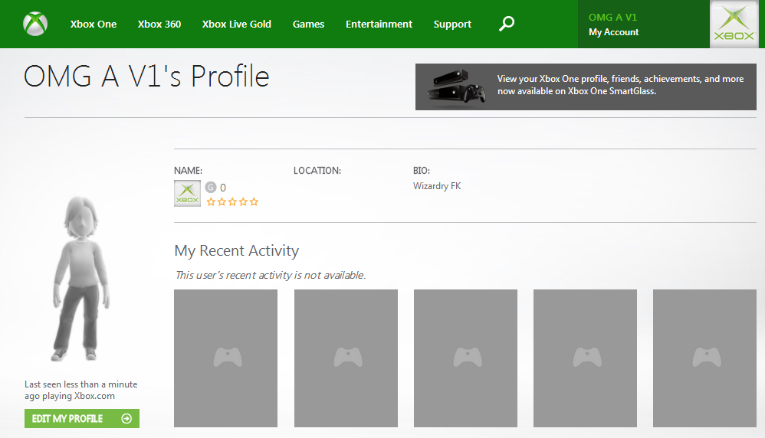The image size is (765, 438).
Task: Click the OMG A V1 gamertag link
Action: pyautogui.click(x=612, y=17)
